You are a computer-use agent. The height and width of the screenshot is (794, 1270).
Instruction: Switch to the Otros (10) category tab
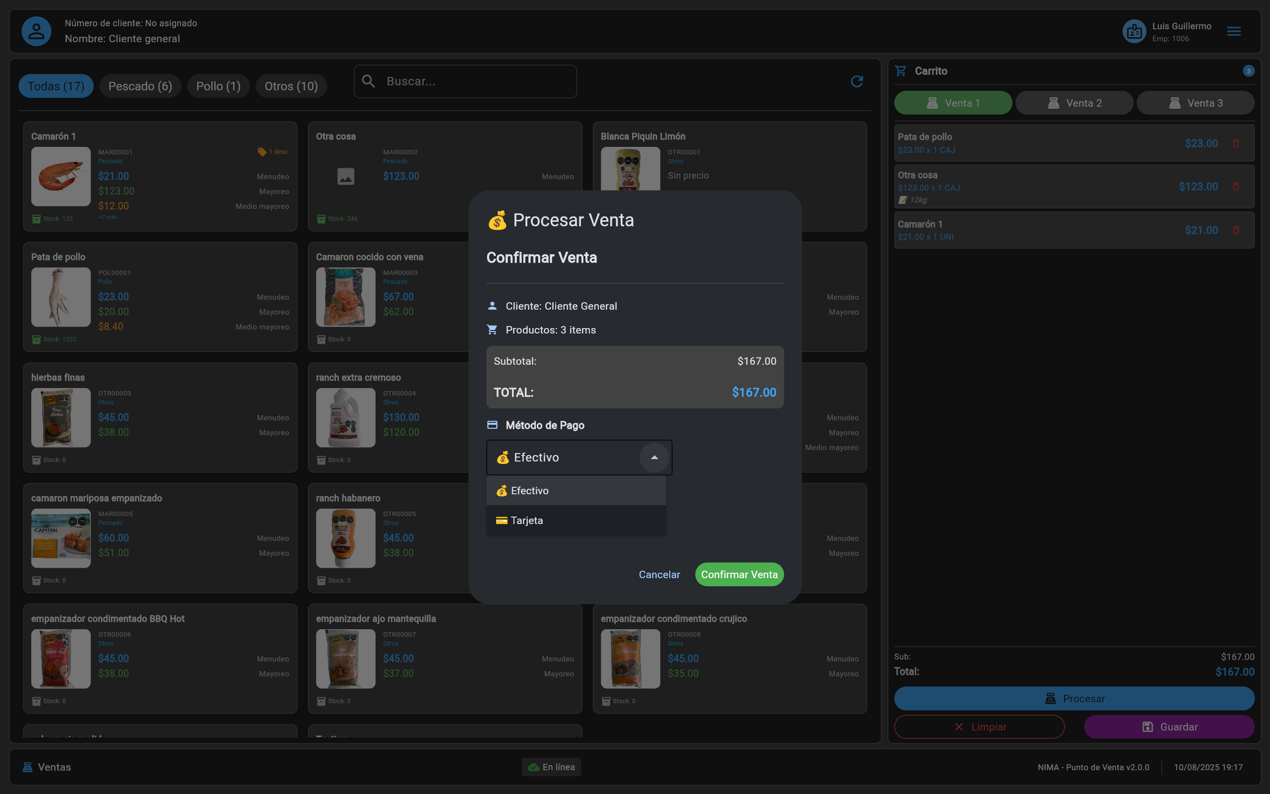point(291,85)
